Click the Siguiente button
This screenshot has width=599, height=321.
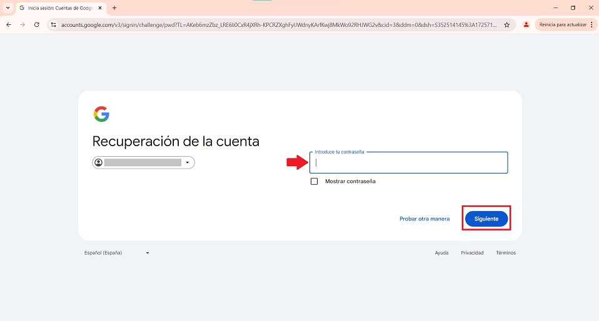coord(486,219)
